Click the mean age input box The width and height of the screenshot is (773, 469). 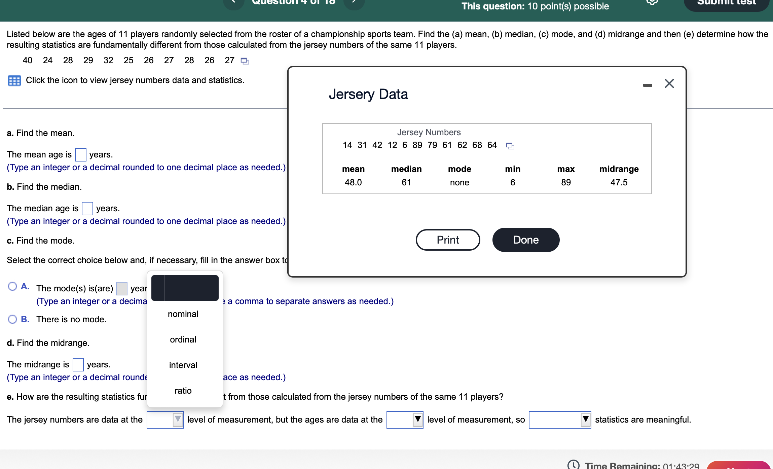(80, 155)
